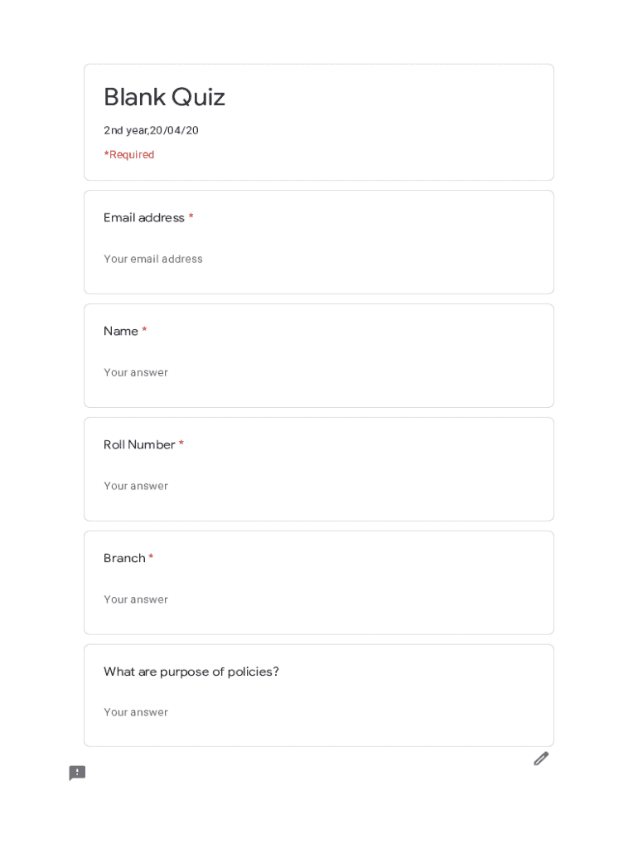Select the Roll Number answer field
The width and height of the screenshot is (638, 849).
tap(136, 486)
